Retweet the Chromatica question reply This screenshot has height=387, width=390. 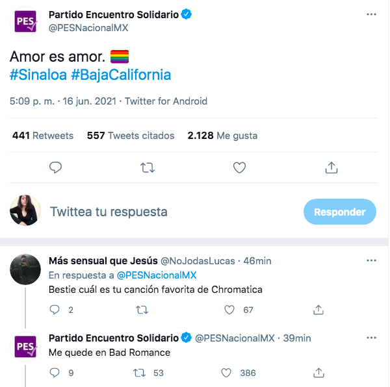pyautogui.click(x=141, y=310)
